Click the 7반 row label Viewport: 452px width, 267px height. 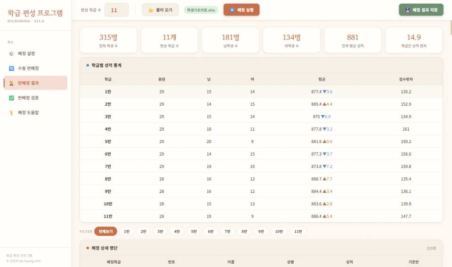point(108,167)
